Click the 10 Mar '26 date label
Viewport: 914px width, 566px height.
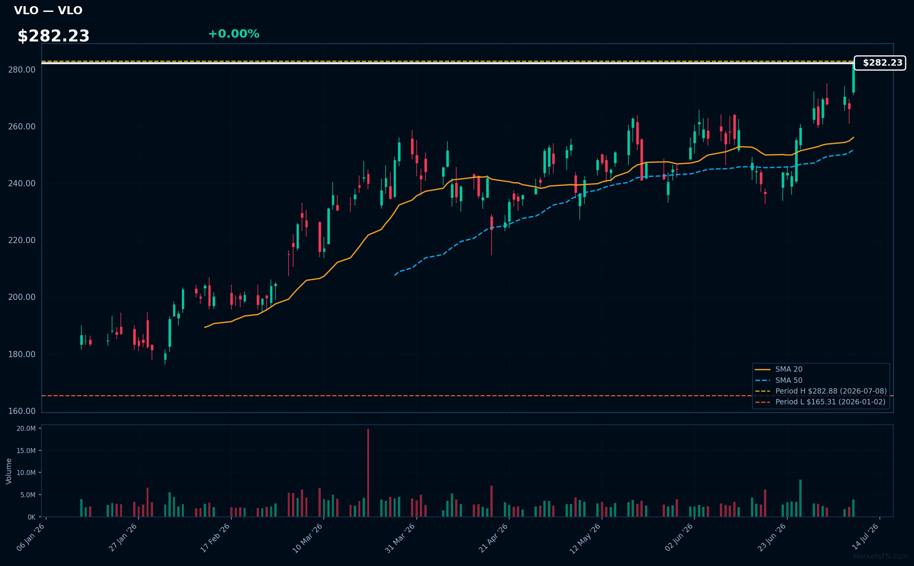tap(308, 538)
